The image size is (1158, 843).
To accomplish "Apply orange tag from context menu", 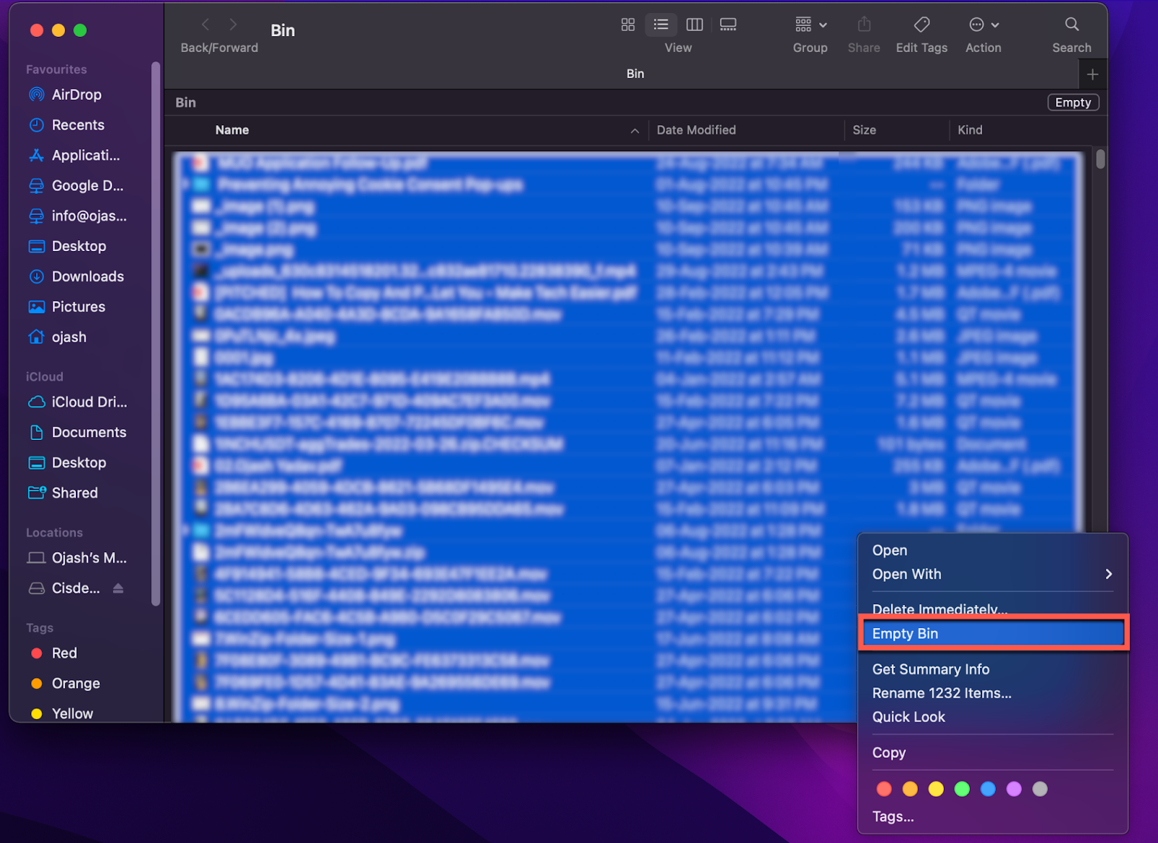I will (x=910, y=789).
